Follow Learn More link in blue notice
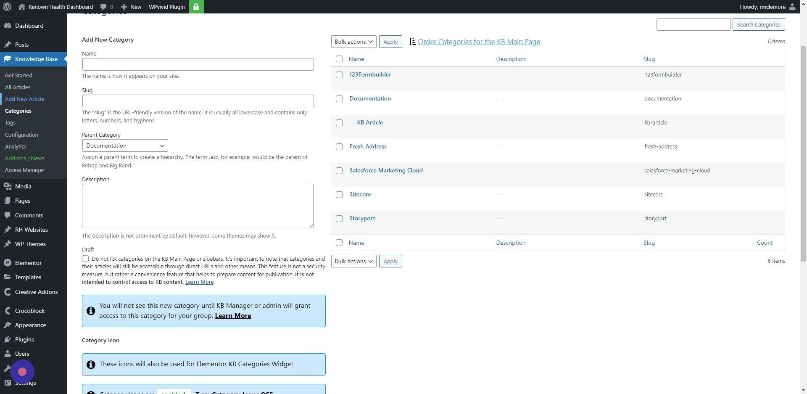Screen dimensions: 807x394 click(233, 316)
